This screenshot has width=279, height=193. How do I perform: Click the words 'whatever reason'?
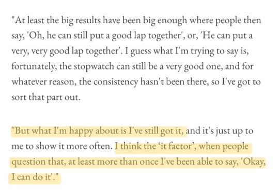[x=43, y=82]
